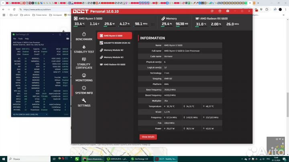Viewport: 289px width, 162px height.
Task: Click the Memory icon in header
Action: pyautogui.click(x=163, y=18)
